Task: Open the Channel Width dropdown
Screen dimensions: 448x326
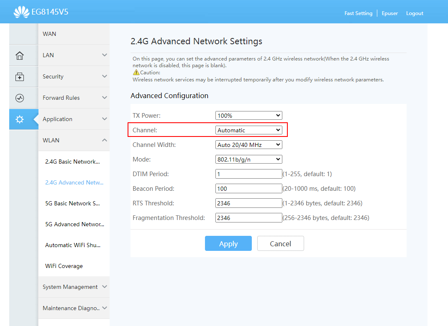Action: pos(248,145)
